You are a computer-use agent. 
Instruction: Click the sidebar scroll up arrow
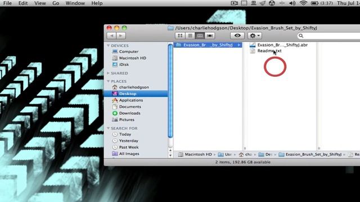(170, 150)
